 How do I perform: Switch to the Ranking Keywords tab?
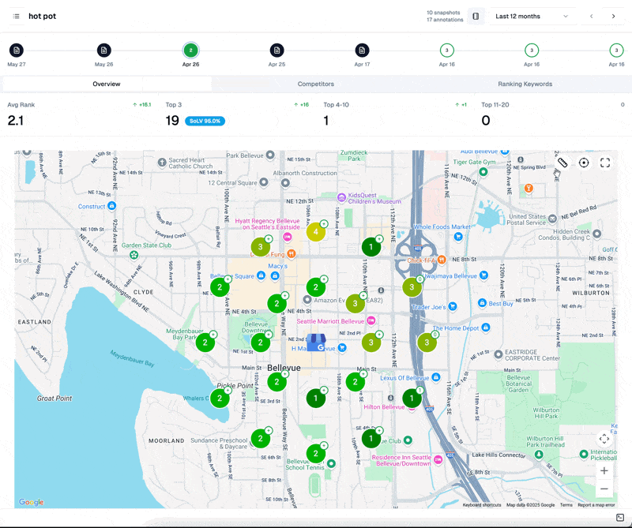[525, 84]
